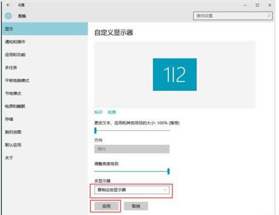Click in the Find a setting search box
This screenshot has width=279, height=215.
(232, 16)
